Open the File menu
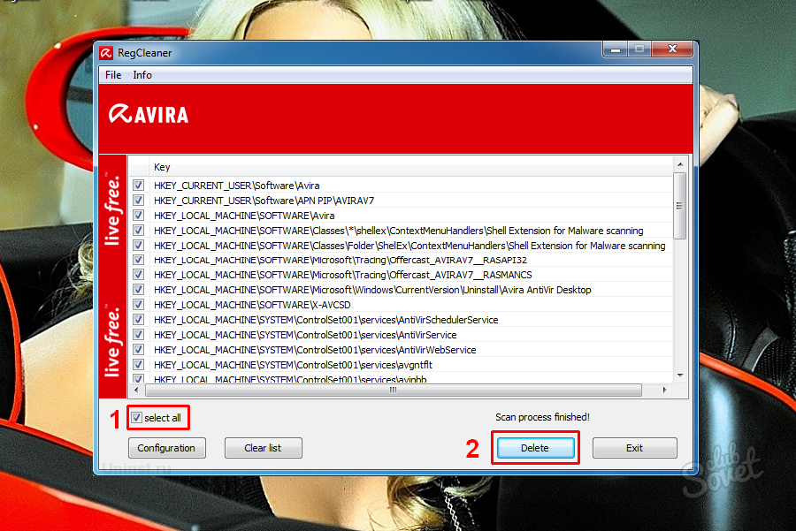This screenshot has width=796, height=531. pyautogui.click(x=113, y=75)
